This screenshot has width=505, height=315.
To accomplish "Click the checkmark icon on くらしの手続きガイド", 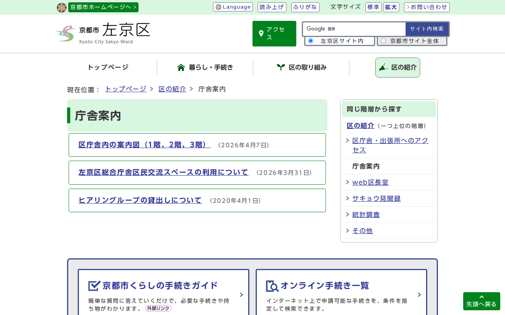I will [94, 285].
